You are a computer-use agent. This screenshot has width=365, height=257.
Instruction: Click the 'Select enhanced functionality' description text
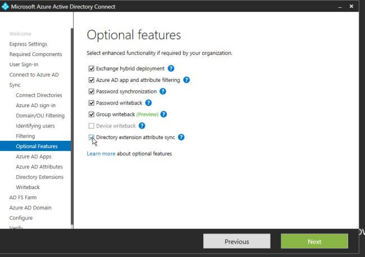pyautogui.click(x=159, y=53)
